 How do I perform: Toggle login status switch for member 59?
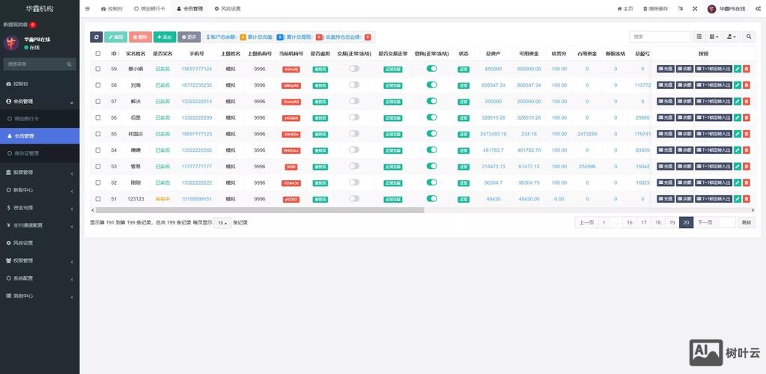[431, 69]
